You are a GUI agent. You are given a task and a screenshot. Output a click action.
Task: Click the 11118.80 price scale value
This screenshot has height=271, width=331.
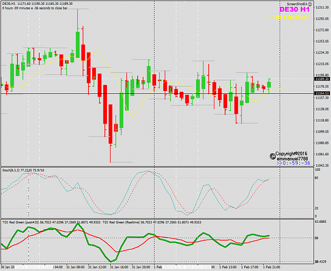322,120
